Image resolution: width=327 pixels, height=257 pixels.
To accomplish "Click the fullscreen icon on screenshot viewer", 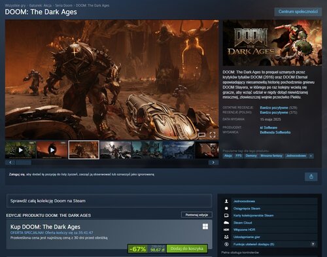I will tap(213, 135).
